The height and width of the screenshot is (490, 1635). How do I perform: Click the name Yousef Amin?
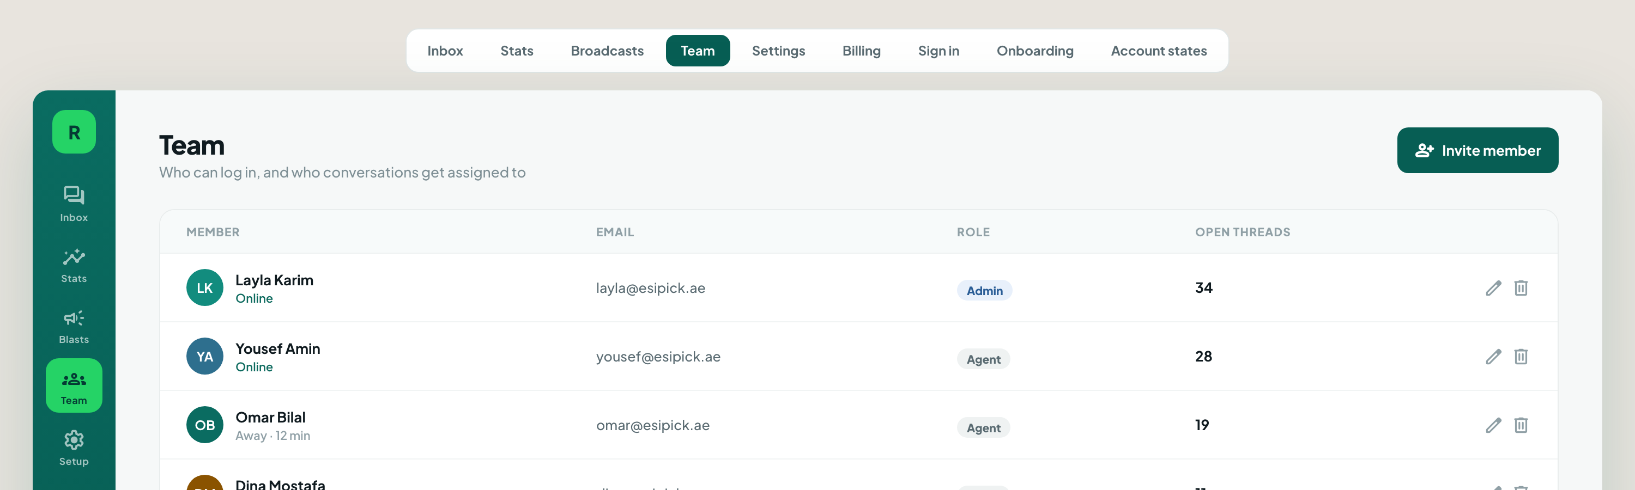(x=277, y=348)
